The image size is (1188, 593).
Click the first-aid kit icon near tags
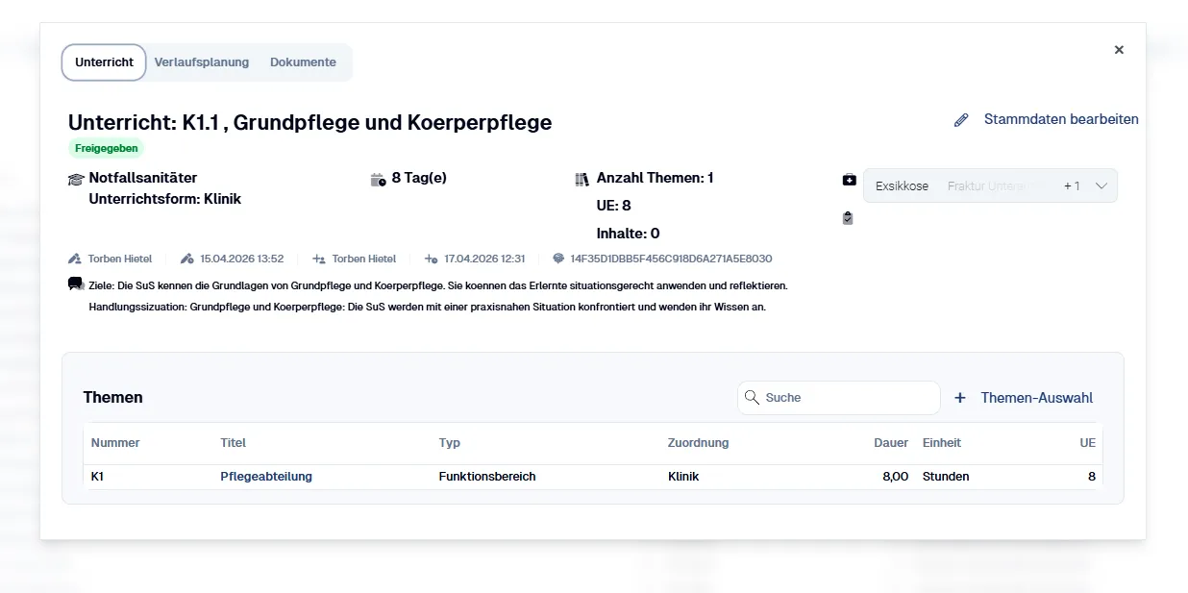(x=848, y=180)
